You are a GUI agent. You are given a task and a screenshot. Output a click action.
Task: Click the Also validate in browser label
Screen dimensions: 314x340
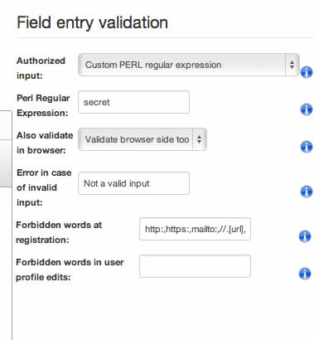(x=45, y=143)
